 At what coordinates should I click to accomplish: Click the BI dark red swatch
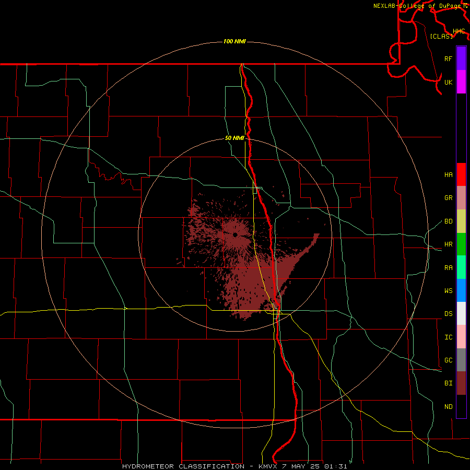point(461,383)
